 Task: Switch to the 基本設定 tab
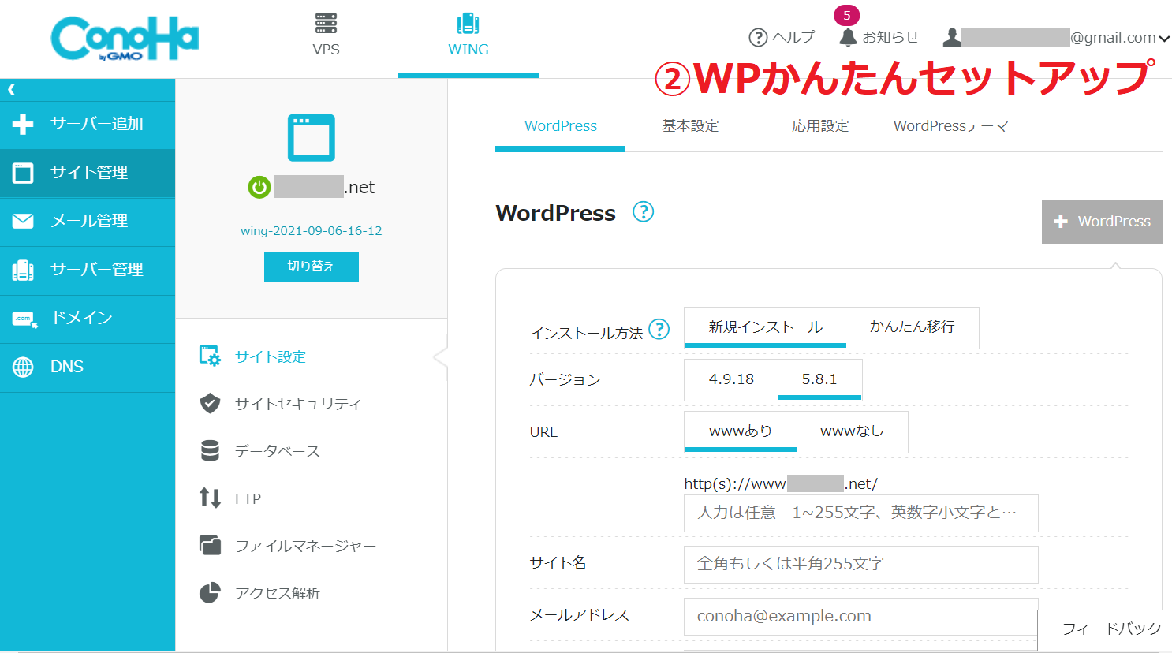pyautogui.click(x=690, y=126)
